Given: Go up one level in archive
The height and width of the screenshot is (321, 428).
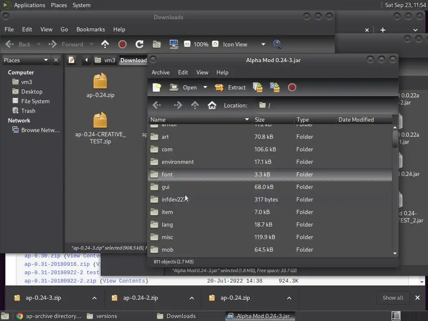Looking at the screenshot, I should pos(195,105).
